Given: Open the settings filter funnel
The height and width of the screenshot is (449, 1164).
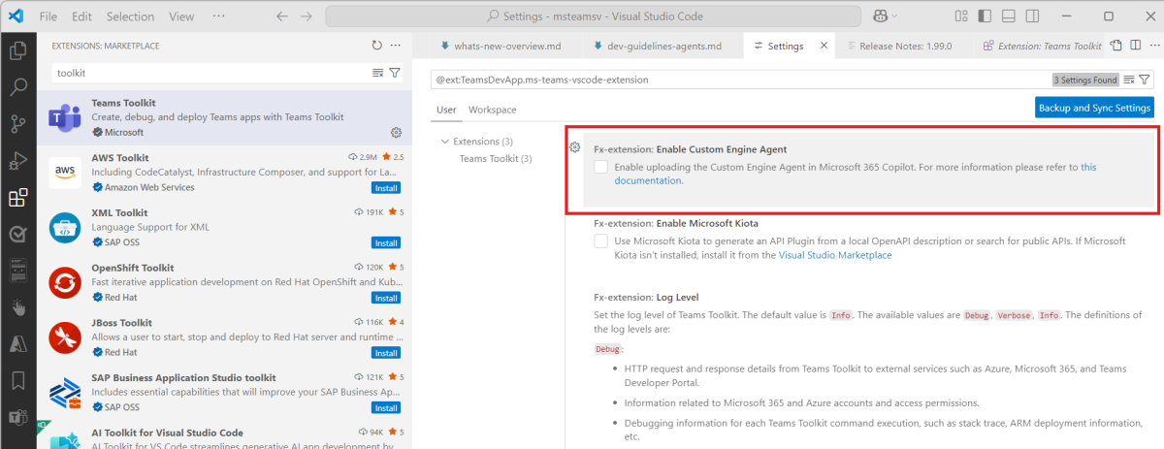Looking at the screenshot, I should [1146, 80].
